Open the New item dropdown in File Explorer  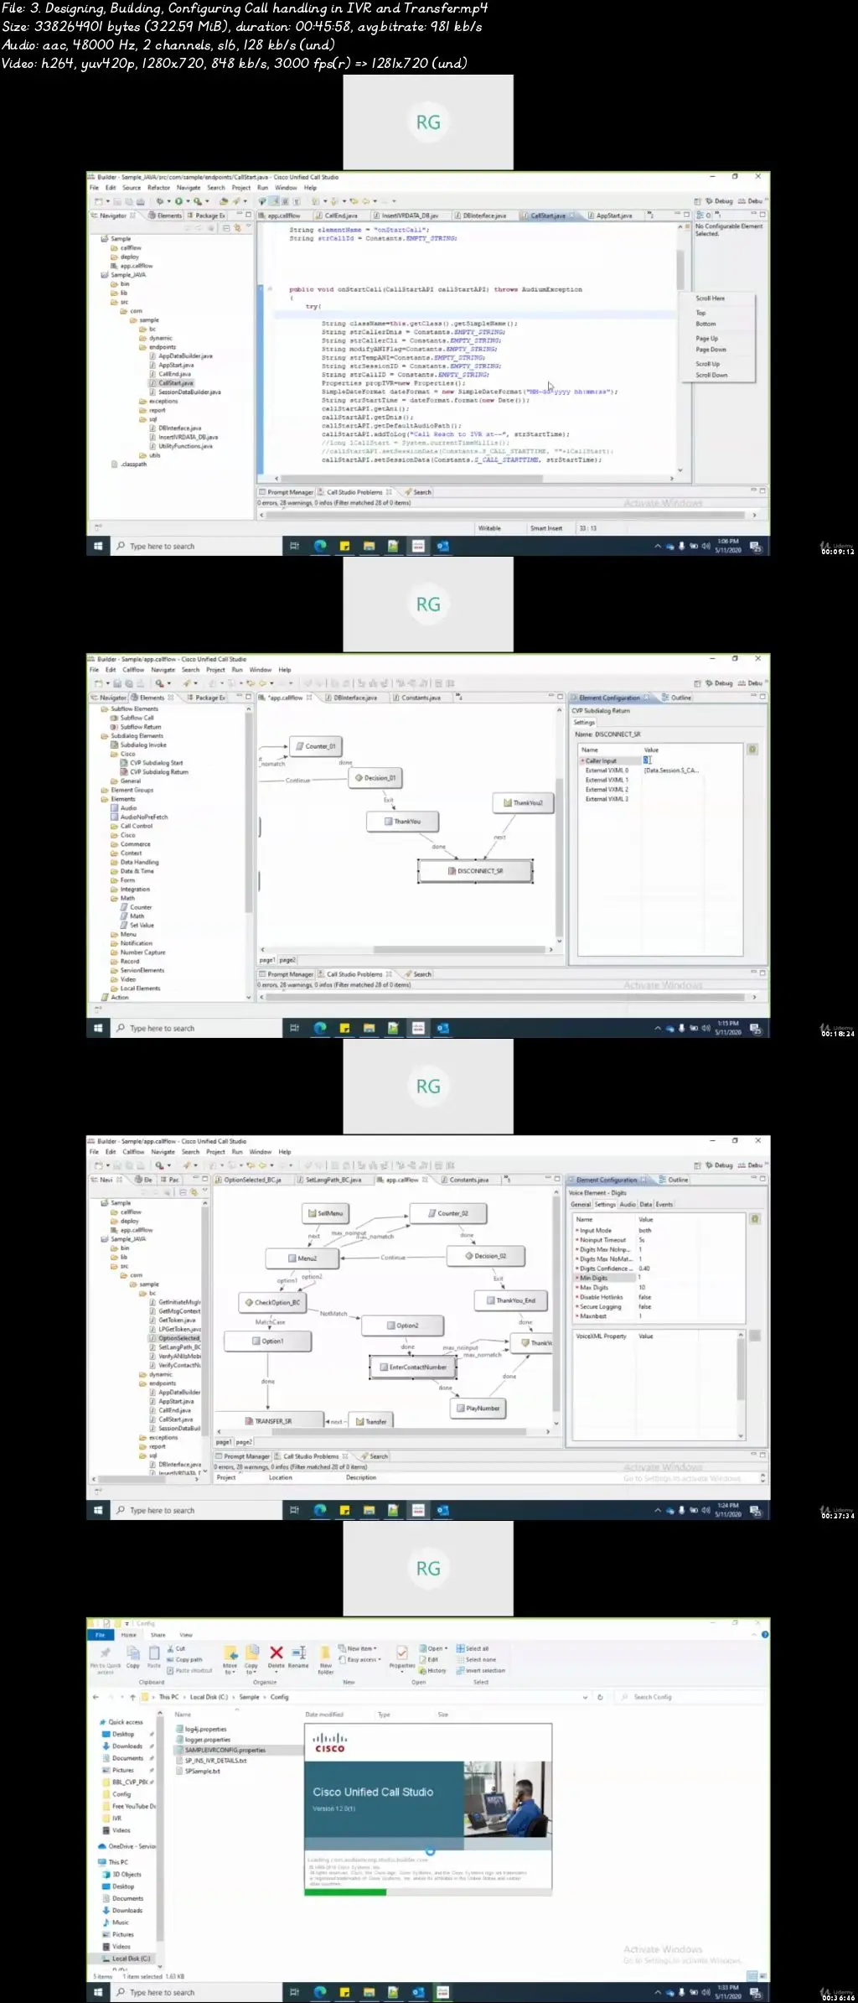(x=358, y=1648)
